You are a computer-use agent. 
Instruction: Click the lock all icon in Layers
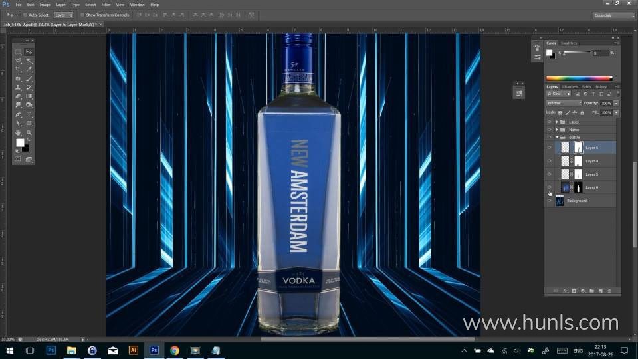coord(582,113)
